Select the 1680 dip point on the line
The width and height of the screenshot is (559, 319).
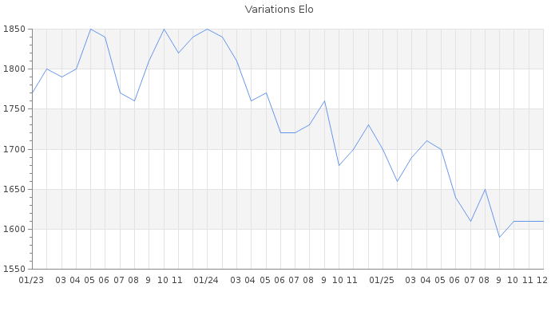click(x=339, y=165)
